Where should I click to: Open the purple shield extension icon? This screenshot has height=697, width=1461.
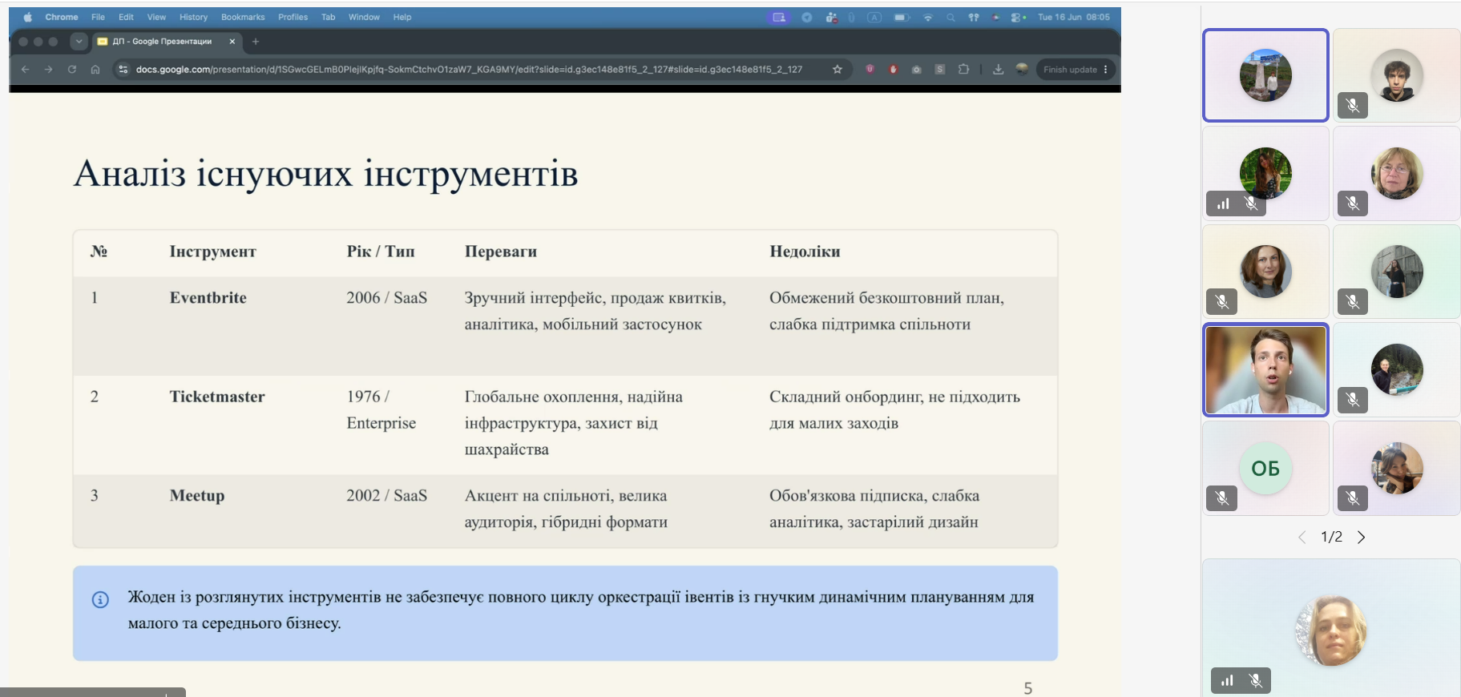click(x=870, y=70)
